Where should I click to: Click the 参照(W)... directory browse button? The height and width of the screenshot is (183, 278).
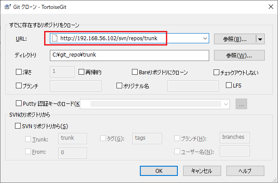[x=239, y=55]
